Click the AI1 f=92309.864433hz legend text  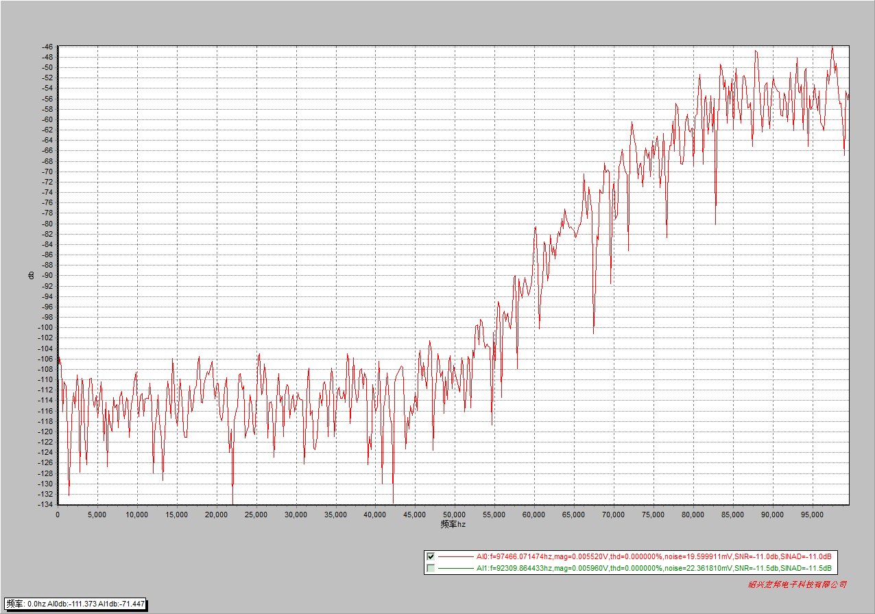tap(654, 568)
